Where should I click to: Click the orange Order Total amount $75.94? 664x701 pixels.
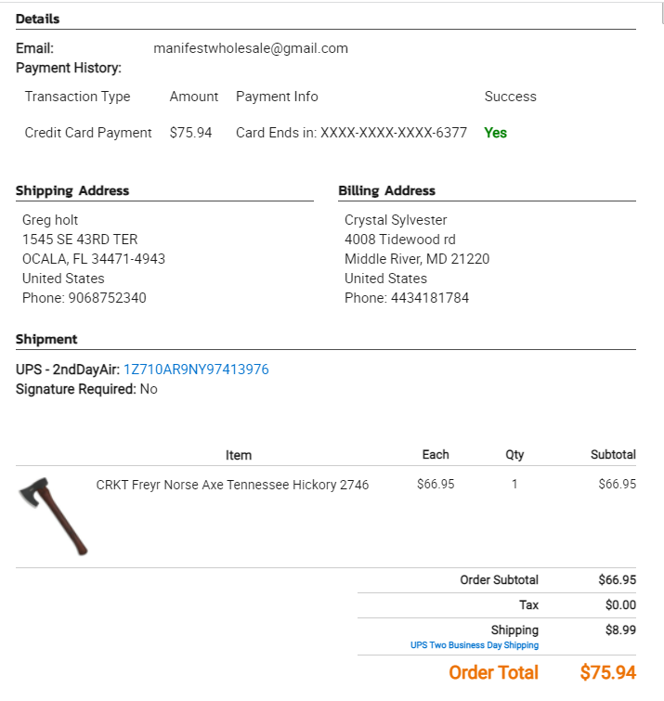607,672
